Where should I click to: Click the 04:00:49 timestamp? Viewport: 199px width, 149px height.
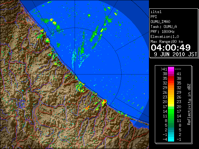click(x=171, y=47)
